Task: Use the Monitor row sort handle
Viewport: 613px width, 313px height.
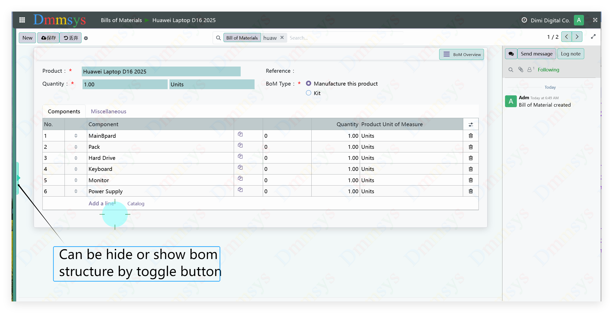Action: (x=76, y=180)
